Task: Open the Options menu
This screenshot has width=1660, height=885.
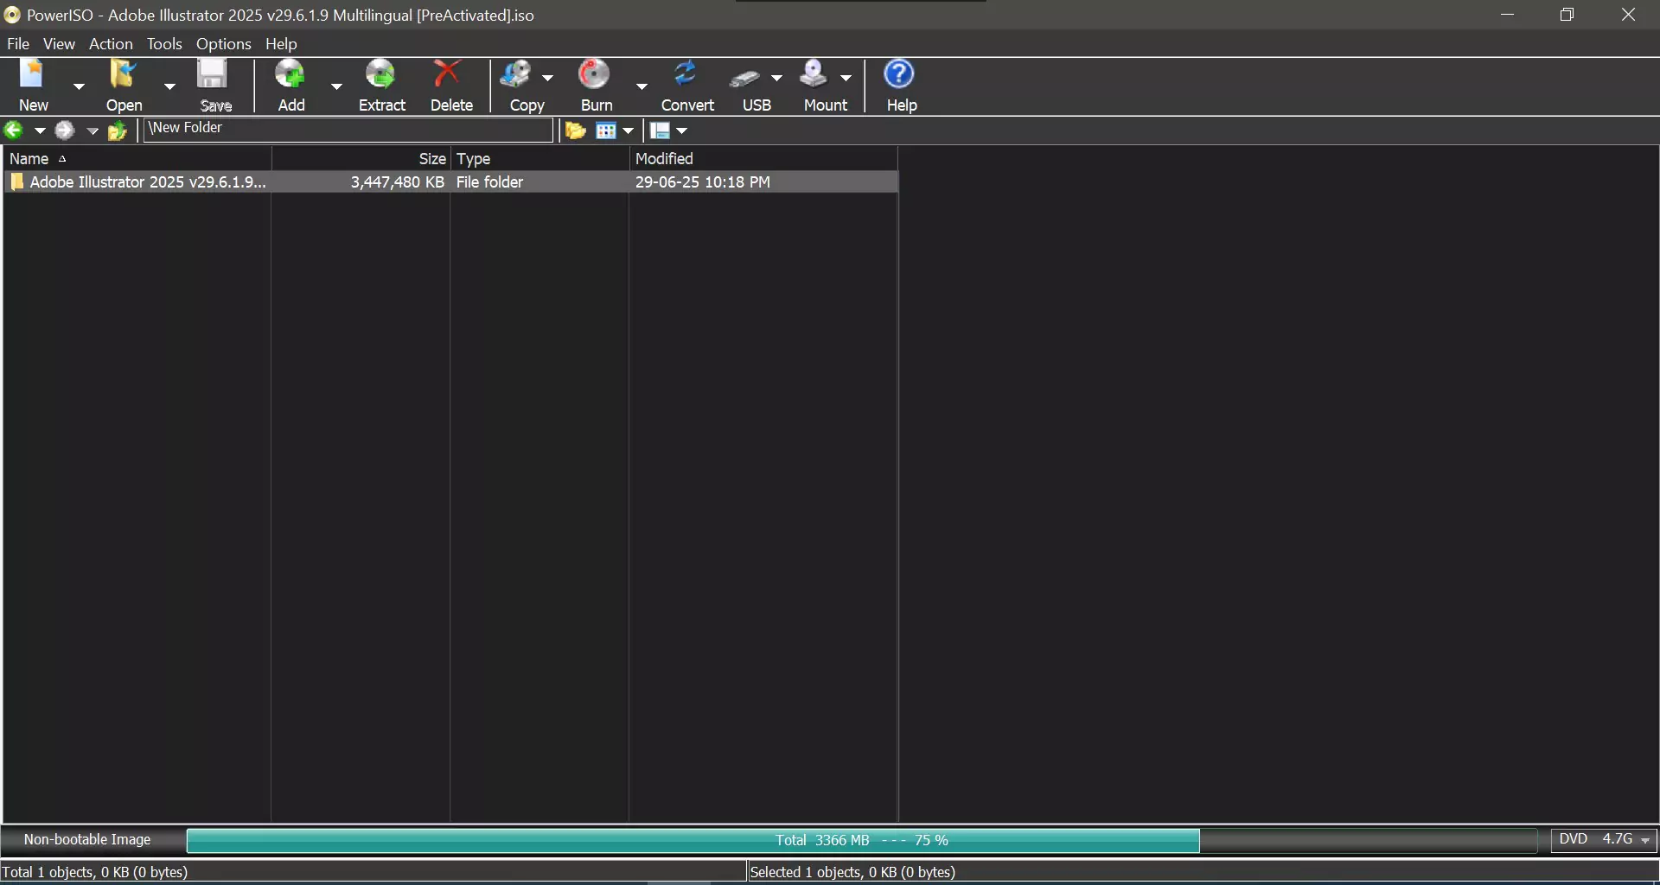Action: (223, 43)
